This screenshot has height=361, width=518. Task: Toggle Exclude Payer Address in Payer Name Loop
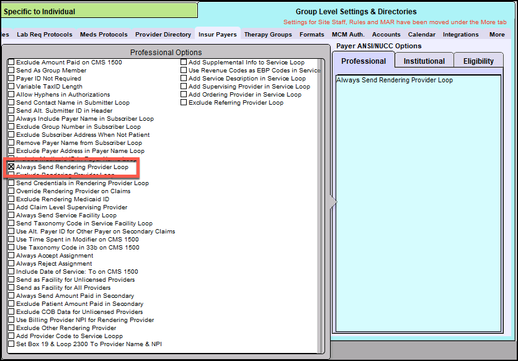11,150
